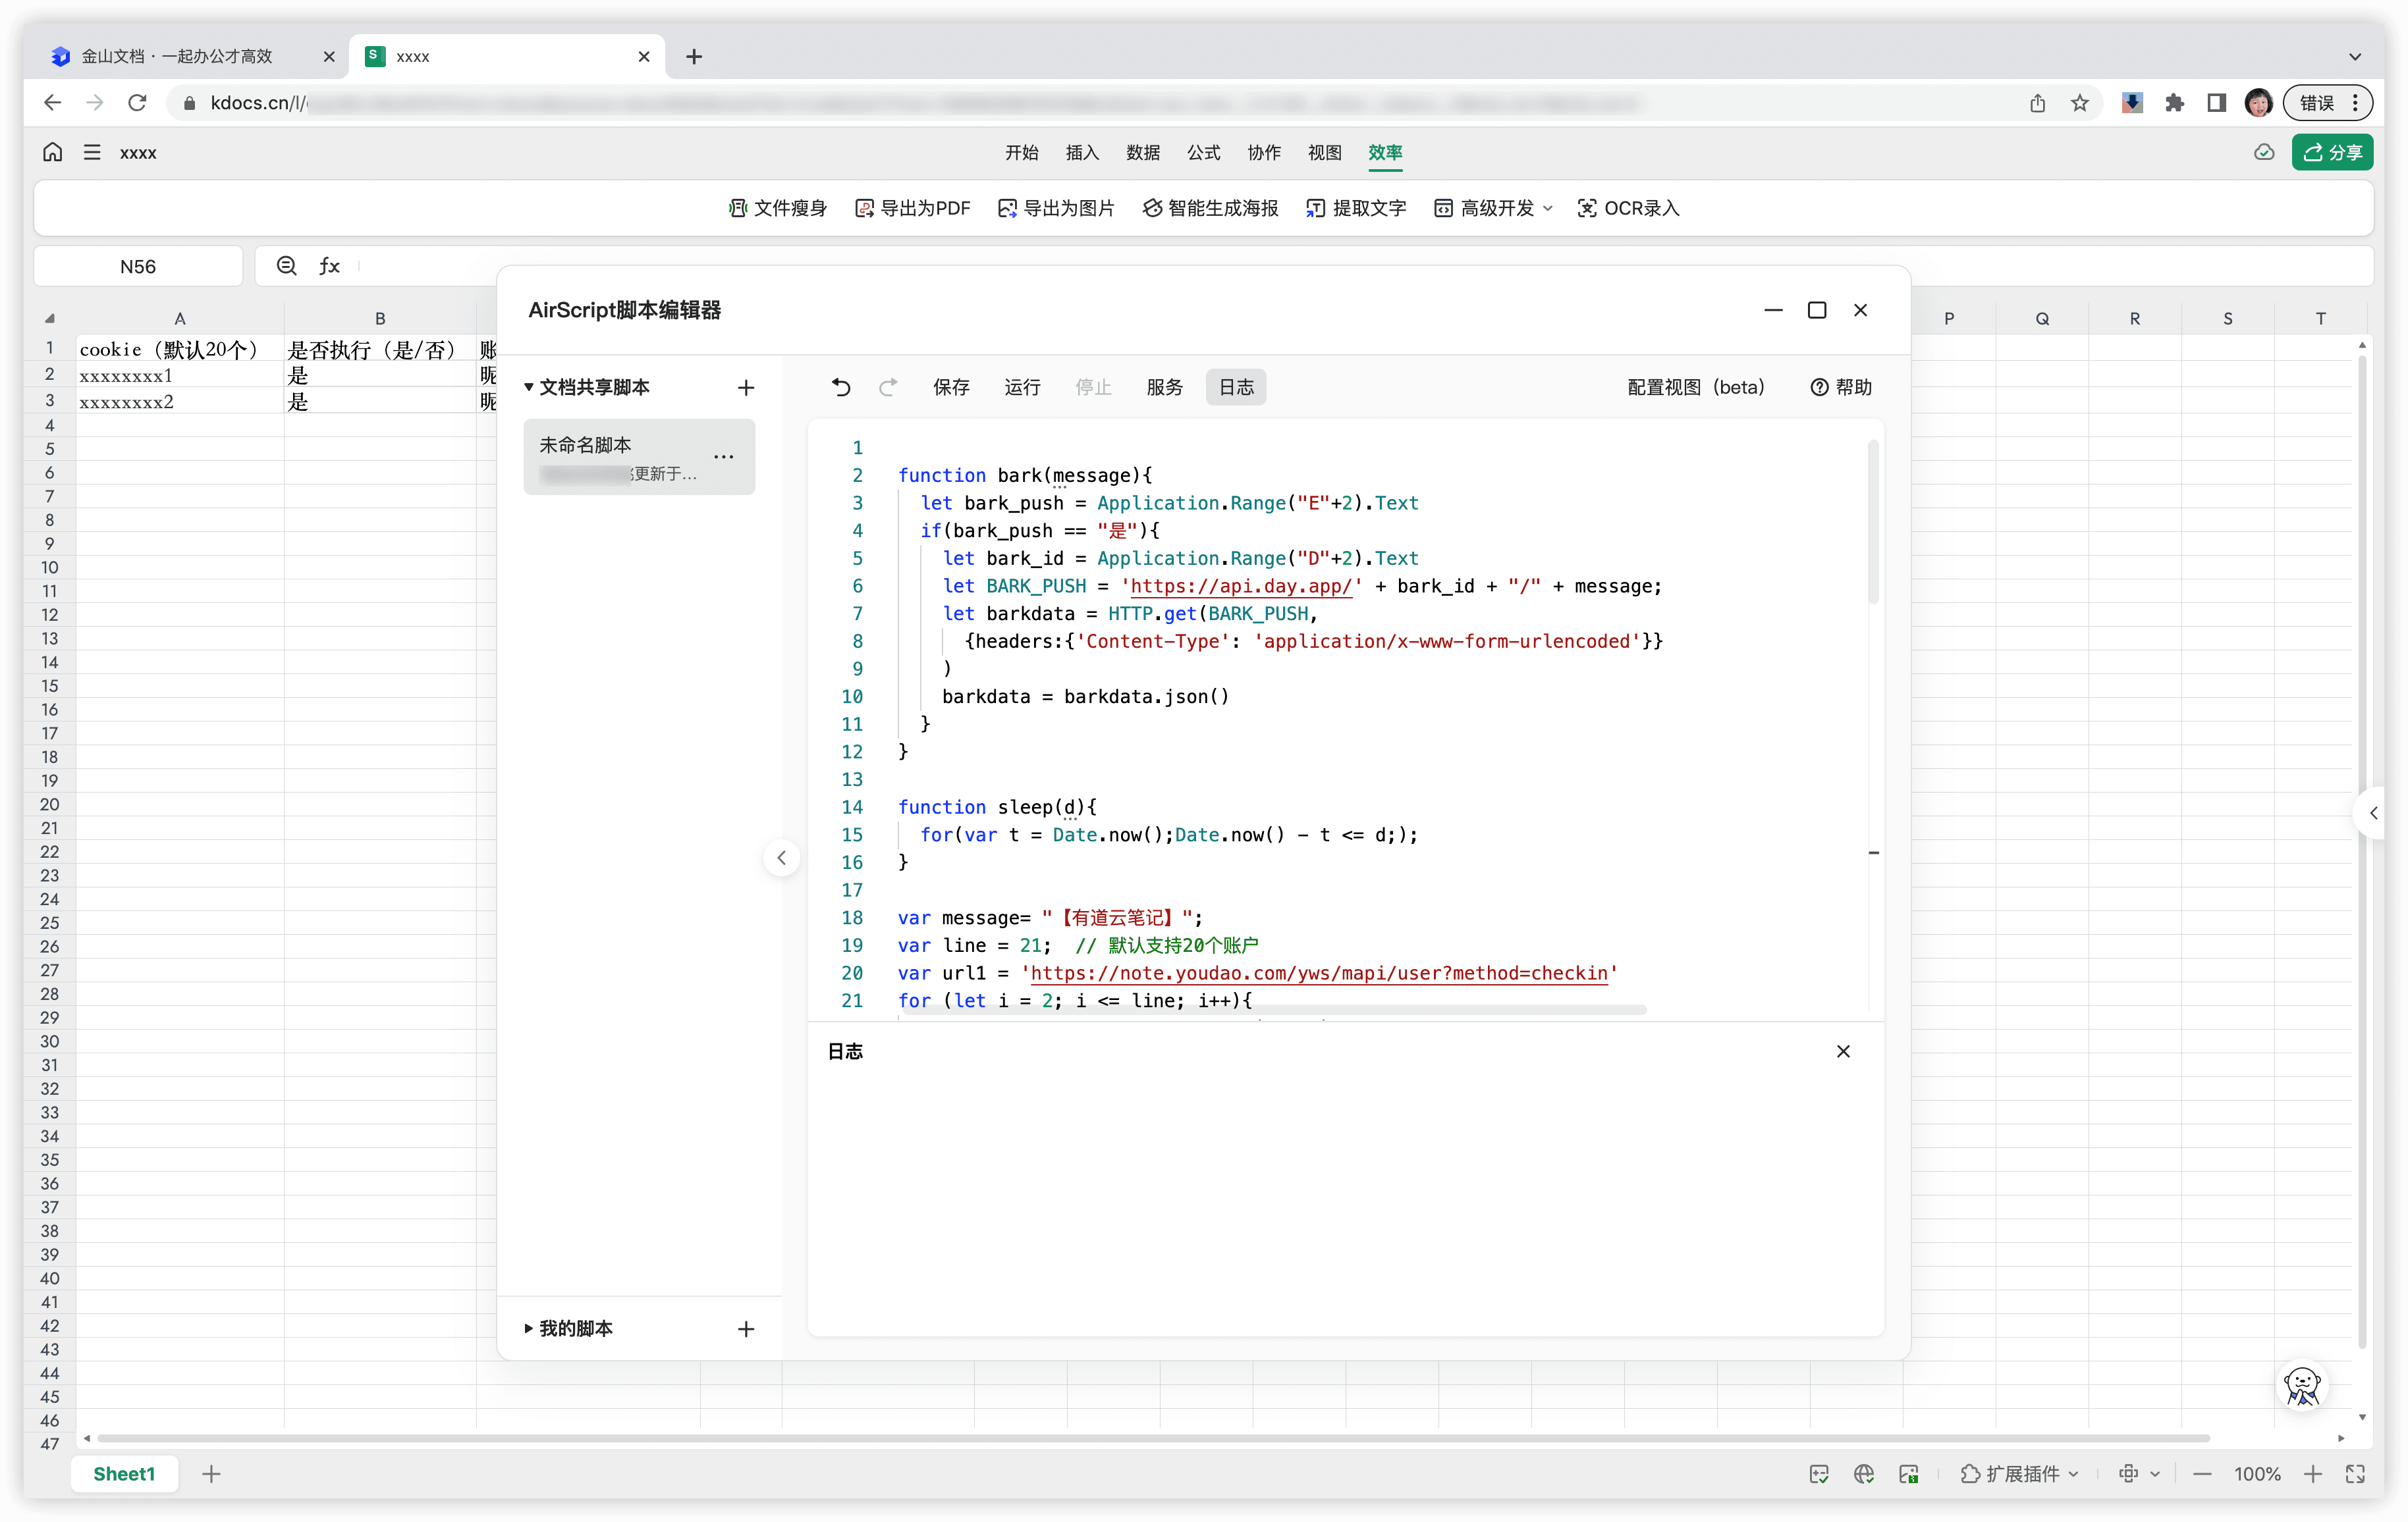Screen dimensions: 2408x1522
Task: Click the undo arrow in script editor
Action: click(x=841, y=386)
